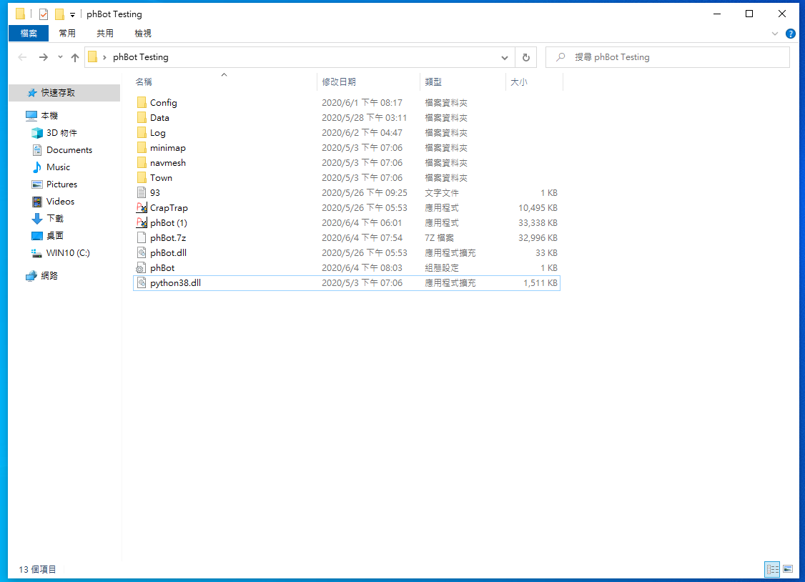Sort by the 修改日期 column header
The width and height of the screenshot is (805, 582).
click(x=339, y=82)
